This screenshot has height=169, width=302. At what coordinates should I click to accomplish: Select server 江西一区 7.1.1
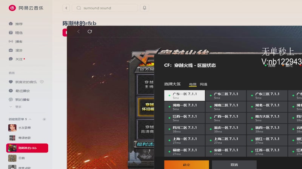(185, 118)
